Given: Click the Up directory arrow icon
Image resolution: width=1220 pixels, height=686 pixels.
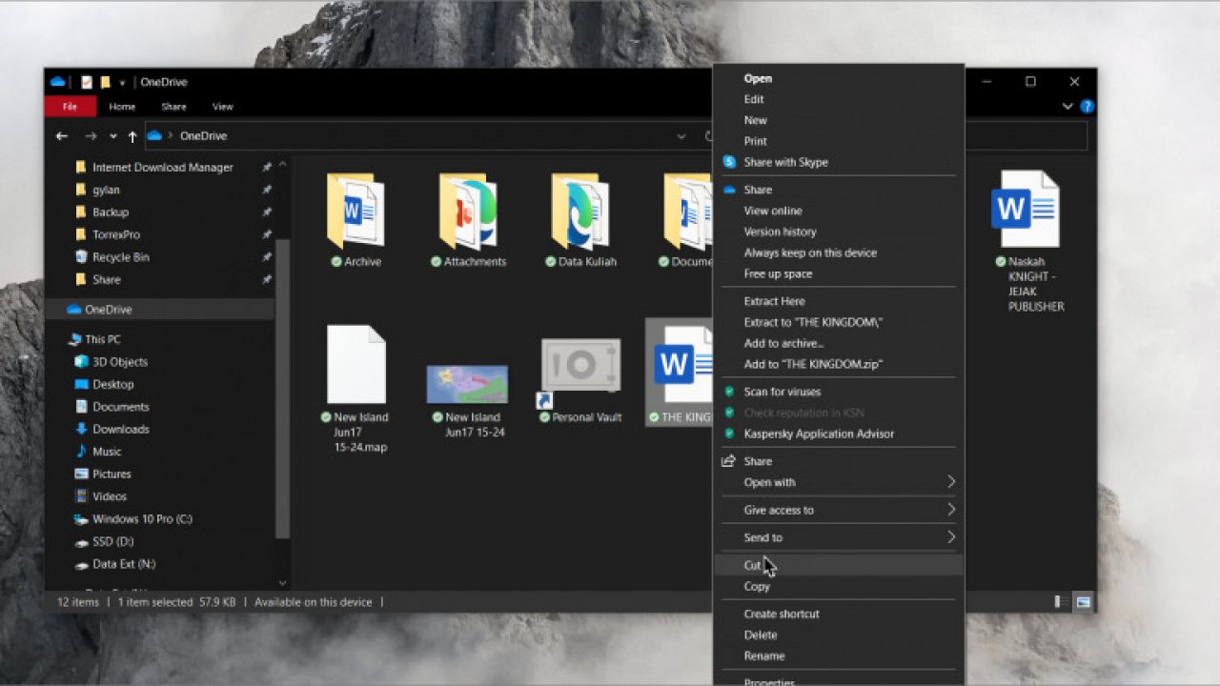Looking at the screenshot, I should tap(132, 136).
